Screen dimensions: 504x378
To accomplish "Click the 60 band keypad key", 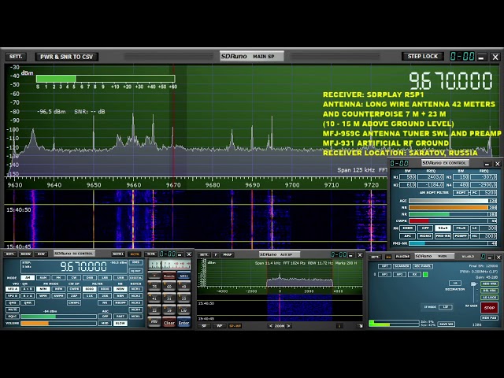I will (169, 287).
